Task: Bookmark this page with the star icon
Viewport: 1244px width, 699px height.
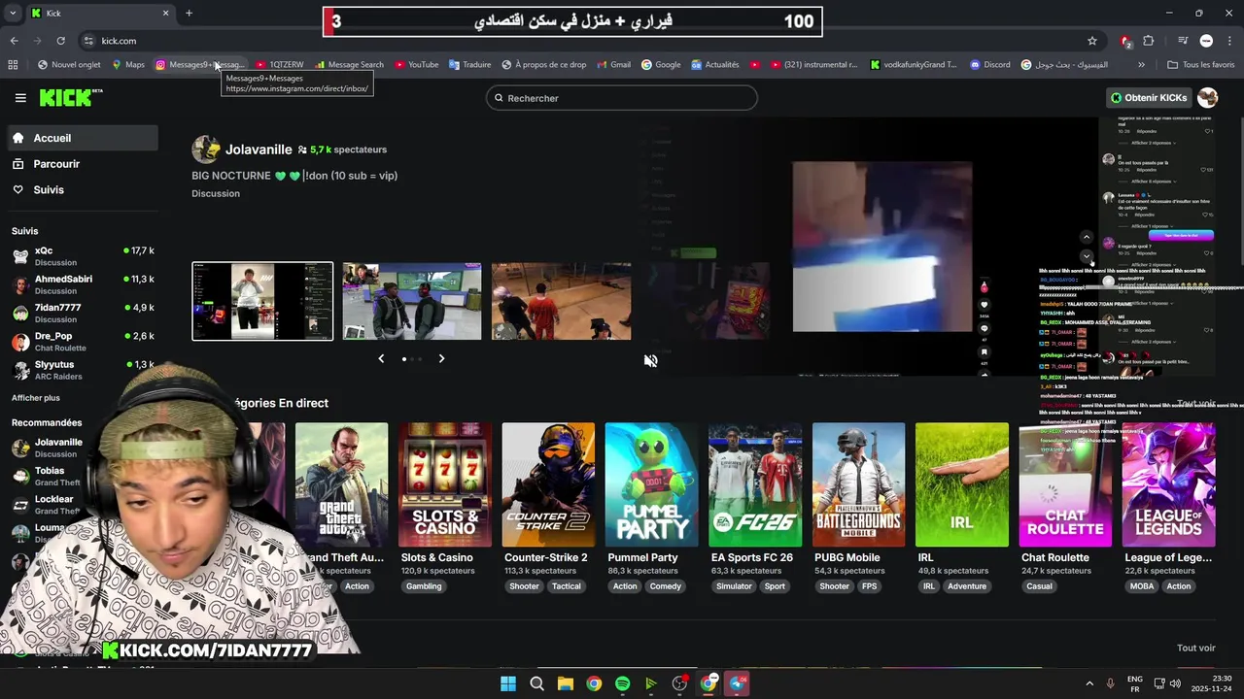Action: (x=1092, y=41)
